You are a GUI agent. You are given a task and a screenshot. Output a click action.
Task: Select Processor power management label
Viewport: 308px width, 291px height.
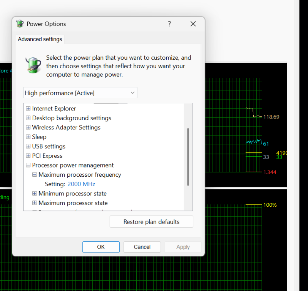pyautogui.click(x=73, y=165)
